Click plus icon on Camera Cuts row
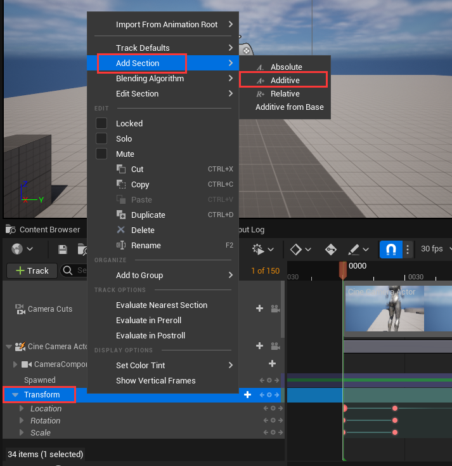452x466 pixels. (259, 309)
